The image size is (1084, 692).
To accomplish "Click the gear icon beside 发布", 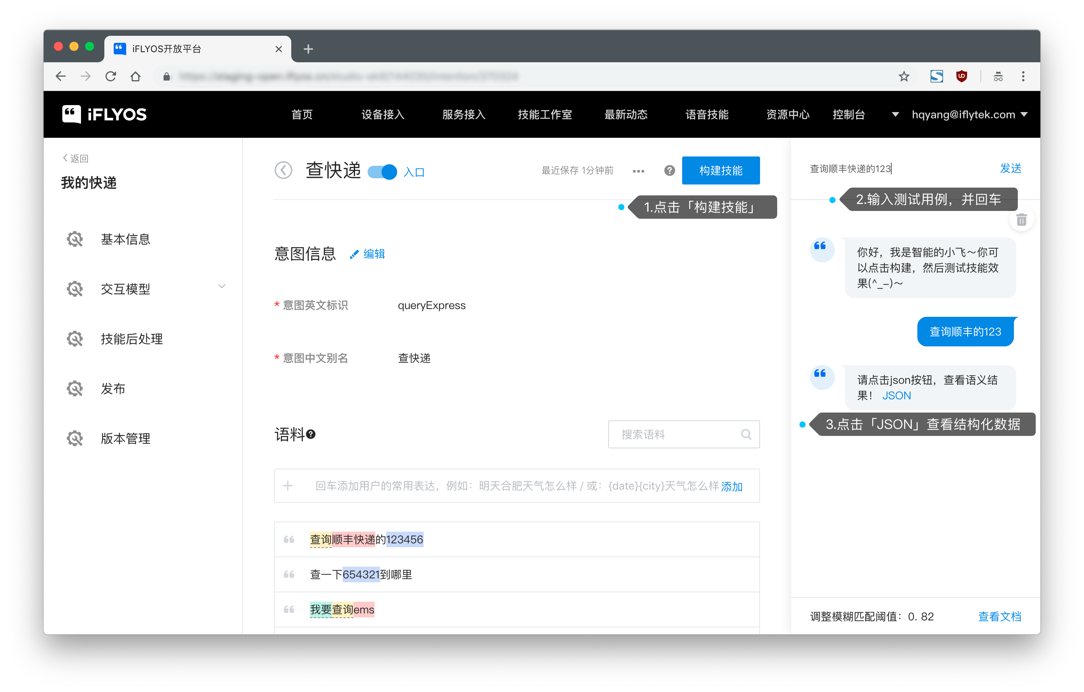I will pyautogui.click(x=75, y=388).
